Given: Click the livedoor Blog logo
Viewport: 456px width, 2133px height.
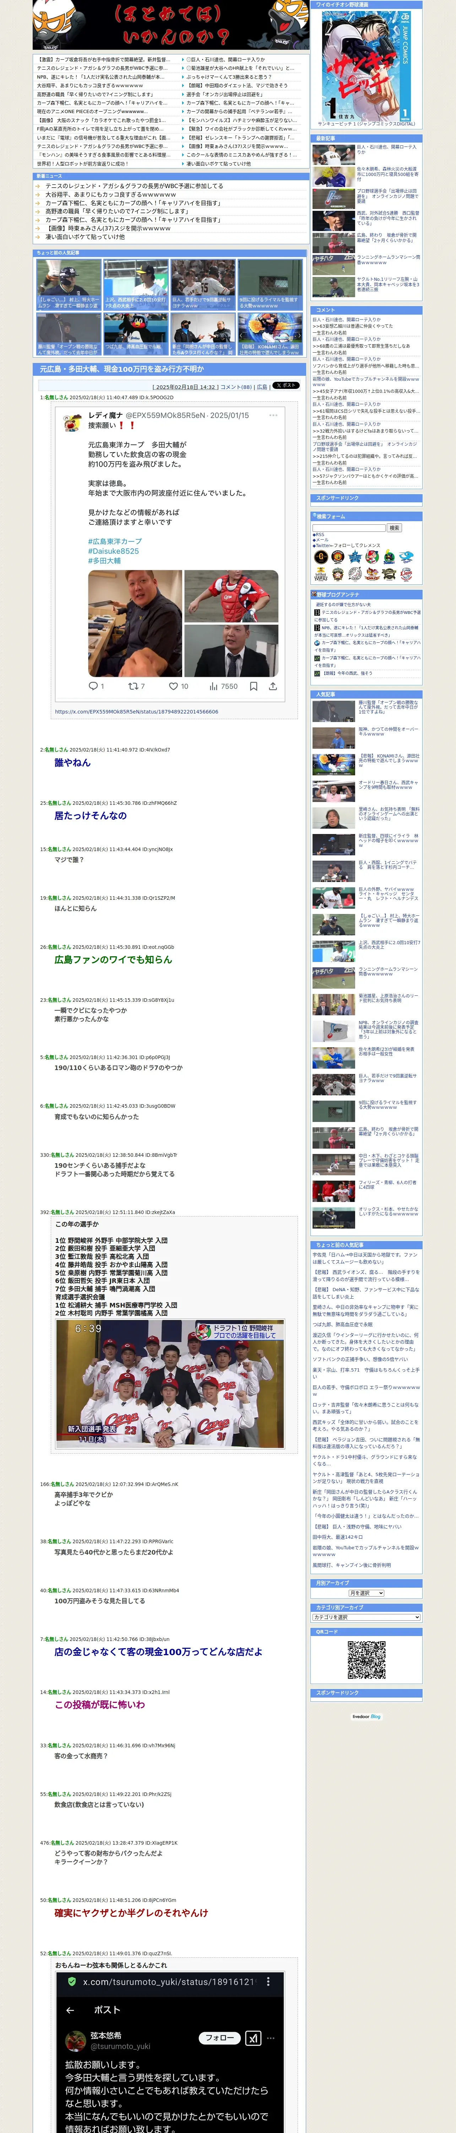Looking at the screenshot, I should [366, 1716].
